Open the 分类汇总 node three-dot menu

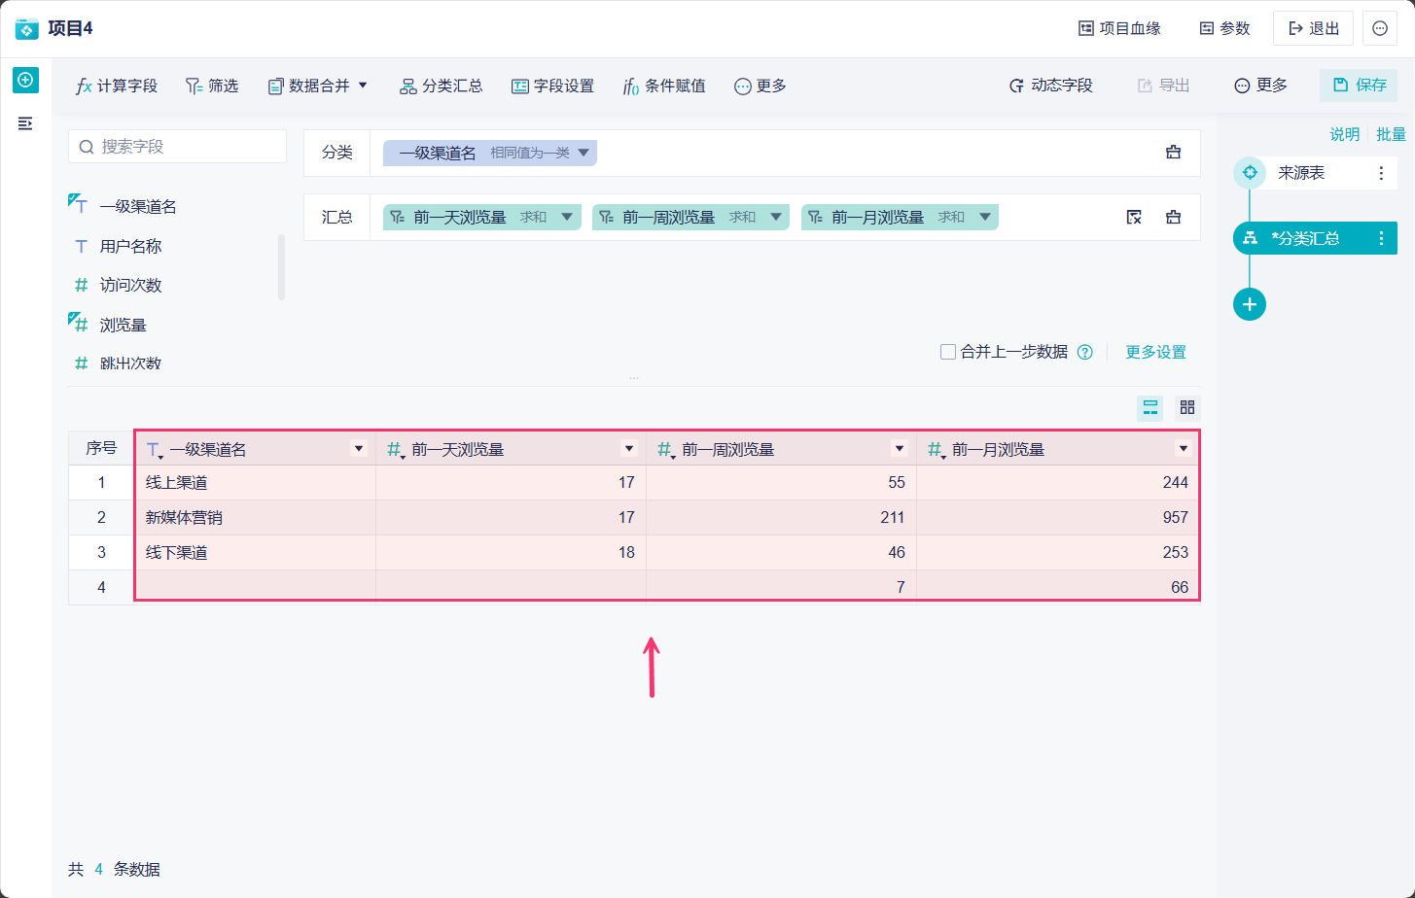1381,238
